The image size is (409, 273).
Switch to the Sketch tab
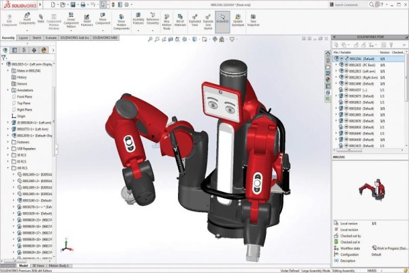coord(37,38)
